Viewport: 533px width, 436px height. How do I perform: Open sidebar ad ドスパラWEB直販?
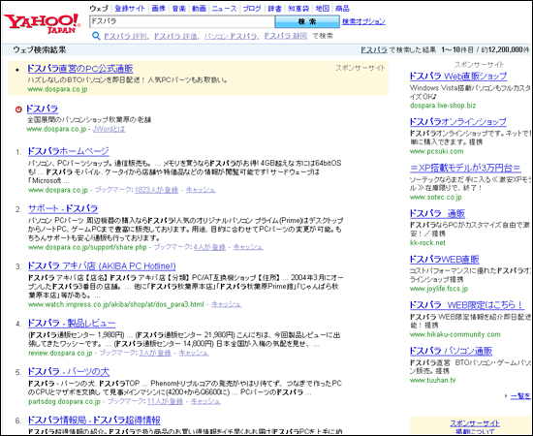444,260
